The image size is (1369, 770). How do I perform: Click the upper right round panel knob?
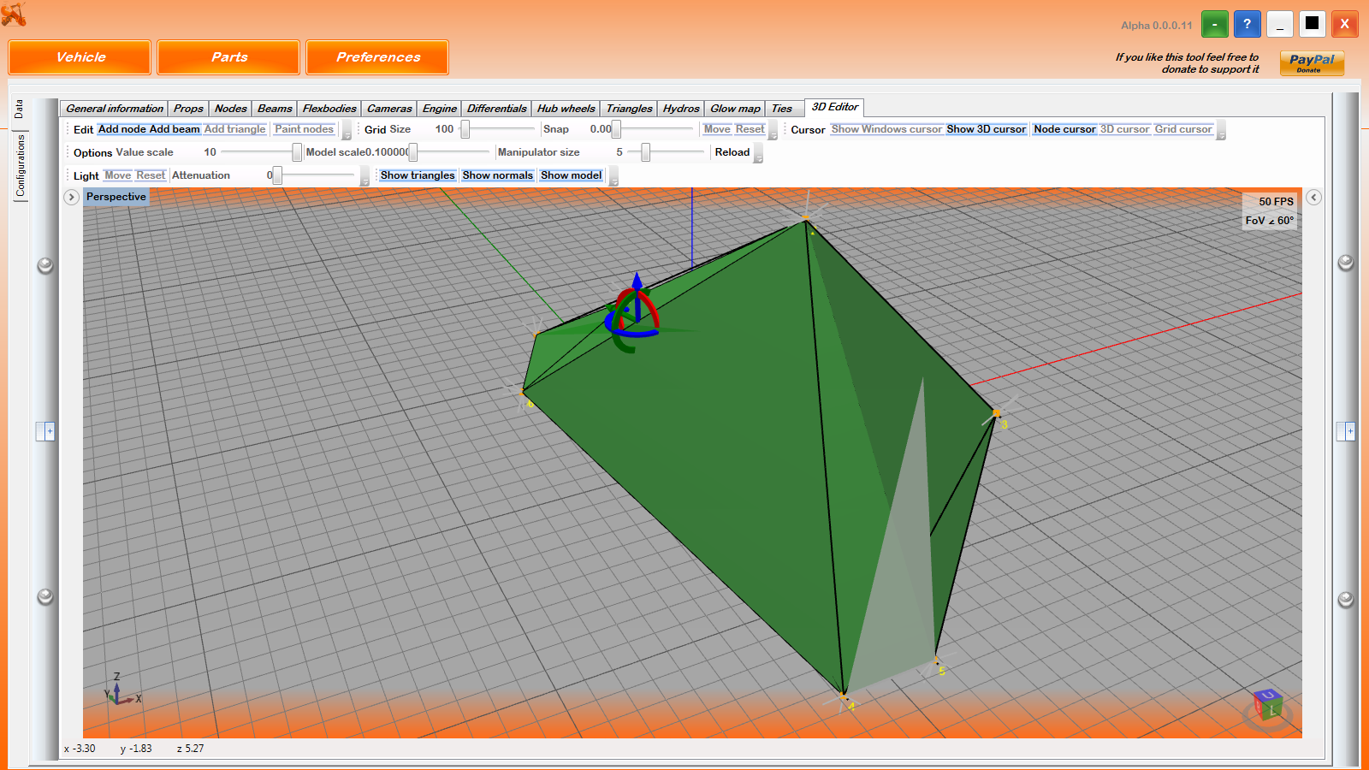[x=1345, y=263]
